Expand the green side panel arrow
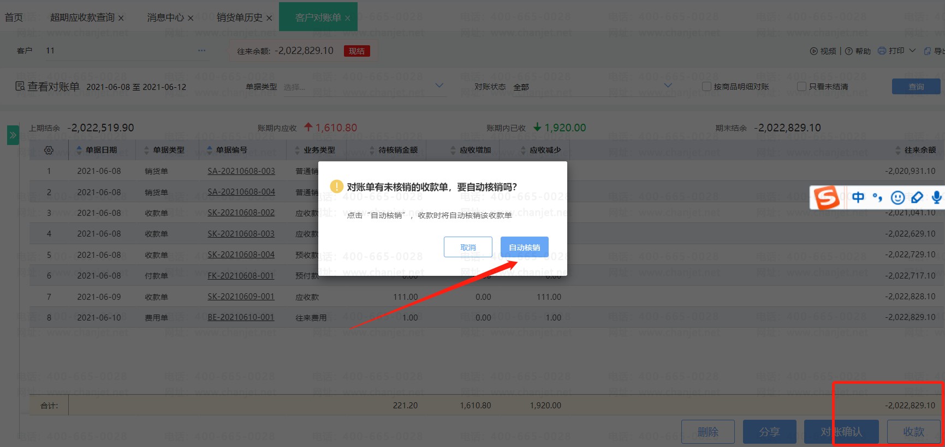 [x=13, y=135]
